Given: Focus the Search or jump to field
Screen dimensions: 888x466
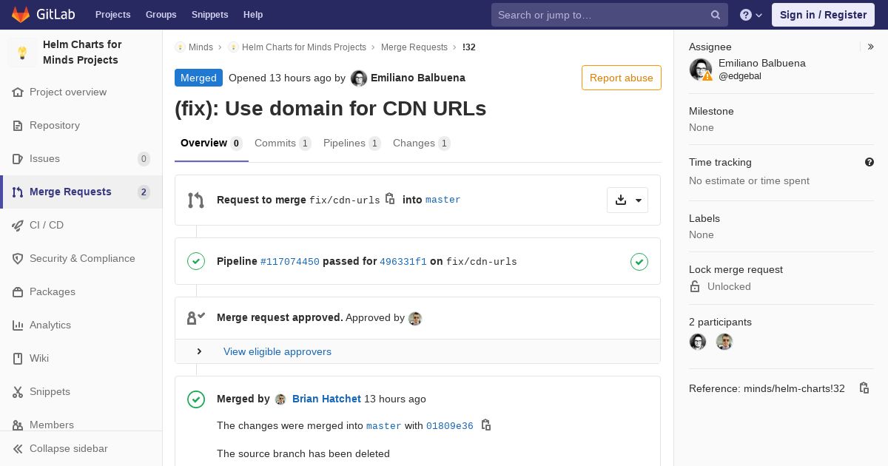Looking at the screenshot, I should pos(610,15).
